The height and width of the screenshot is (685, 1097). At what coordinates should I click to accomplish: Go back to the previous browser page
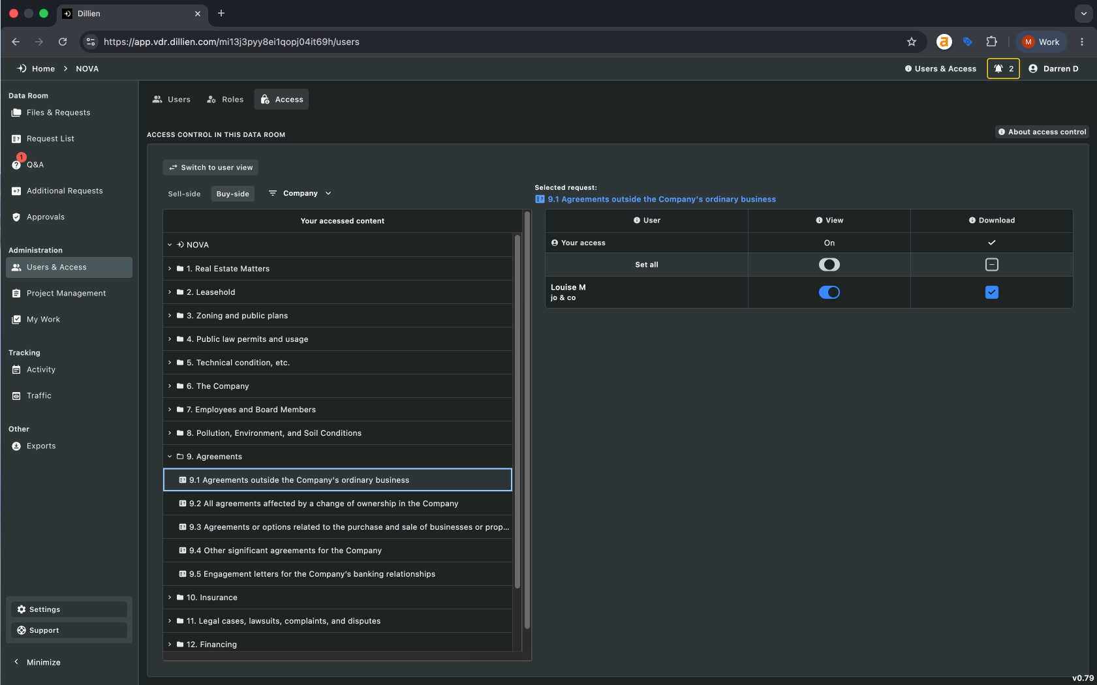coord(16,42)
